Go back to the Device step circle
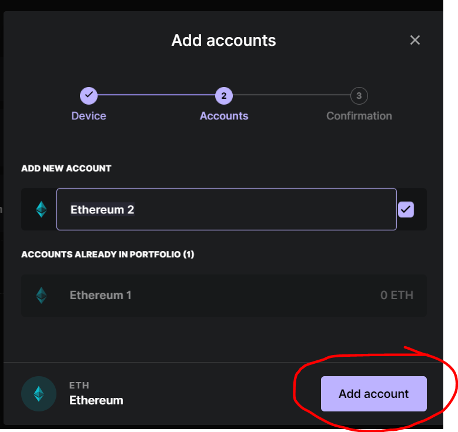The width and height of the screenshot is (458, 432). [x=89, y=96]
